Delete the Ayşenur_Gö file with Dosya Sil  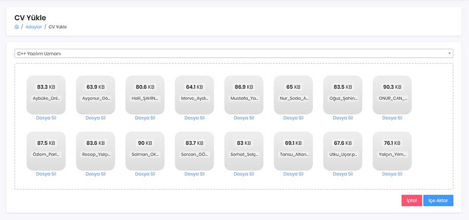point(95,118)
